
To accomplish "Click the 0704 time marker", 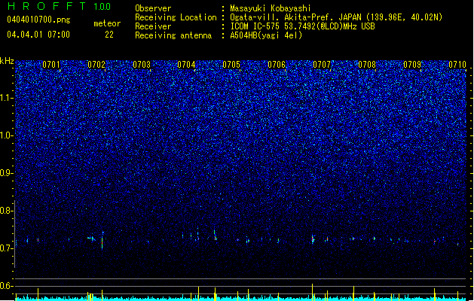I will [186, 65].
